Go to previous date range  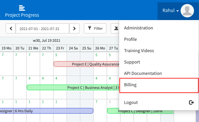coord(11,28)
